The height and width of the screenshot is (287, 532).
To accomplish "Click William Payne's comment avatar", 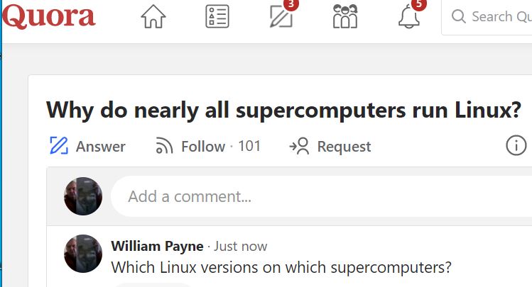I will click(x=83, y=254).
